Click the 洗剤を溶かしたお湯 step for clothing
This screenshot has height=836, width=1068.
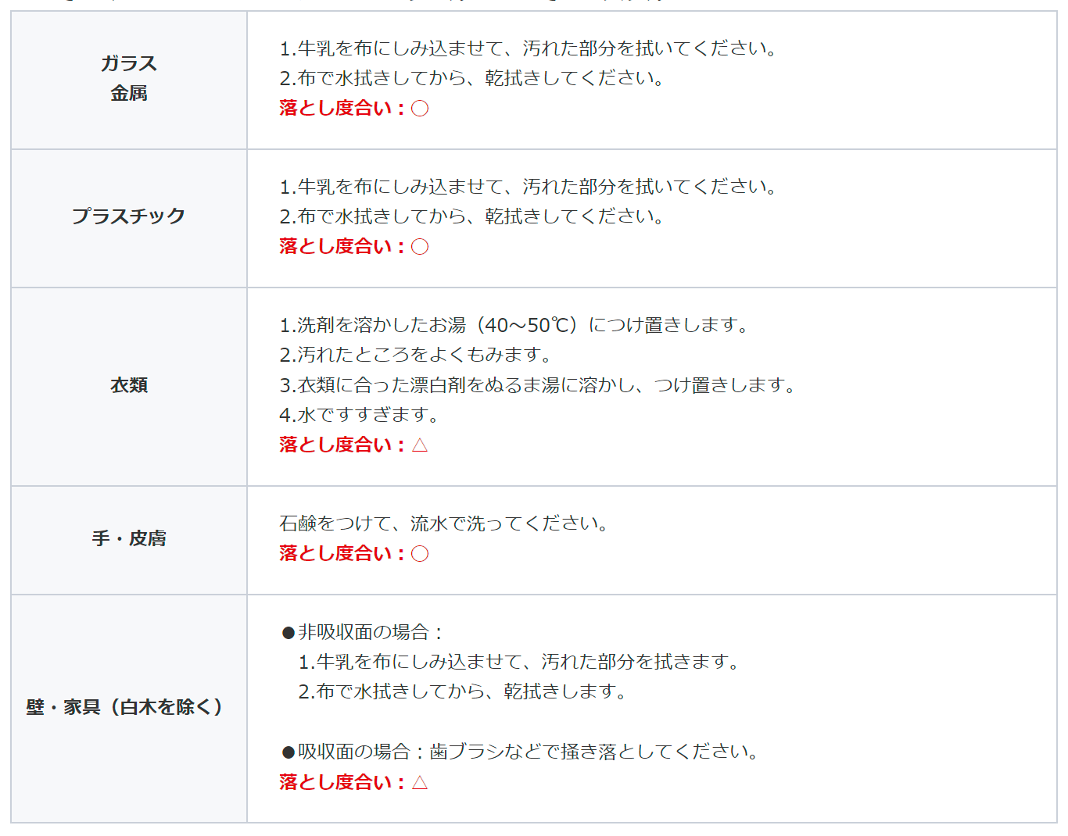514,325
